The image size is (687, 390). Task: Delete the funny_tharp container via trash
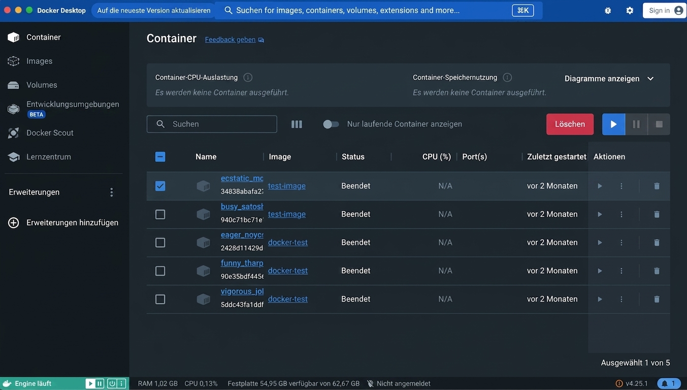tap(657, 271)
